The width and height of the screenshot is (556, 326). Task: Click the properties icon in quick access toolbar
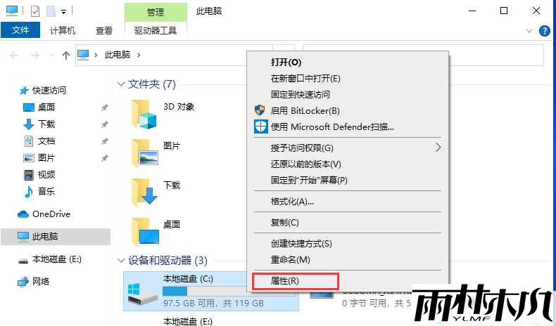pos(35,11)
